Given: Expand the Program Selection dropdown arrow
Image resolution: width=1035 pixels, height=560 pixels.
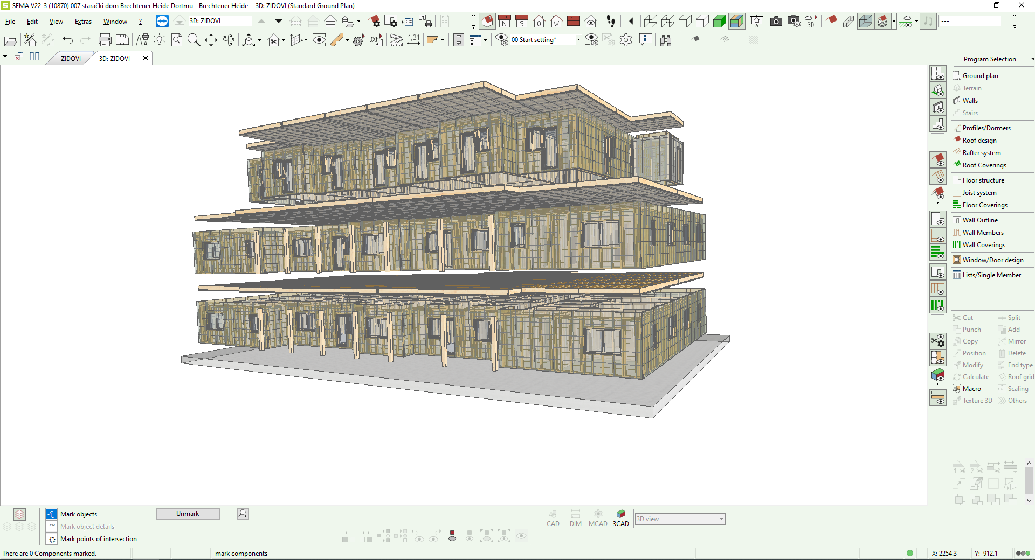Looking at the screenshot, I should 1032,59.
